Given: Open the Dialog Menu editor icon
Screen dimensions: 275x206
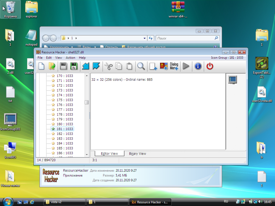Looking at the screenshot, I should point(174,66).
